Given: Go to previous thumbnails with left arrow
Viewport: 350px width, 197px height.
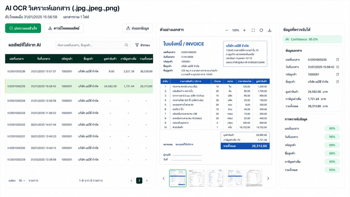Looking at the screenshot, I should [x=163, y=178].
